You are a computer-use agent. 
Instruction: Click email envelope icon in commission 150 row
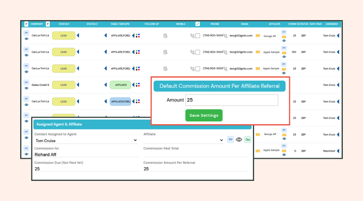pos(258,52)
